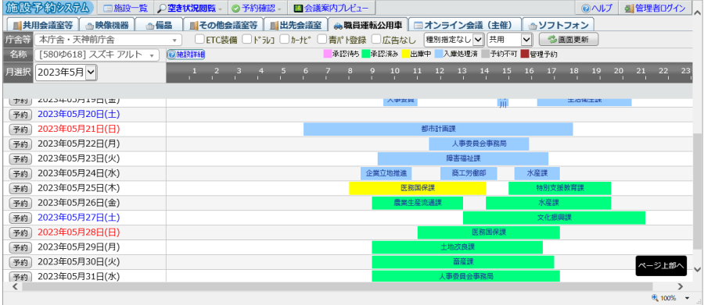This screenshot has width=704, height=305.
Task: Switch to the オンライン会議（主催） tab
Action: click(x=465, y=25)
